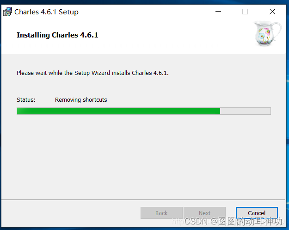Cancel the Charles installation
The height and width of the screenshot is (230, 289).
click(257, 213)
